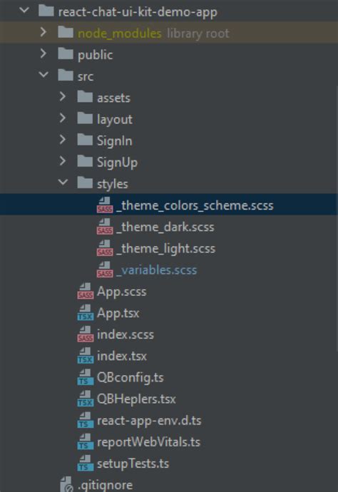The width and height of the screenshot is (338, 492).
Task: Open _variables.scss file name
Action: click(x=156, y=270)
